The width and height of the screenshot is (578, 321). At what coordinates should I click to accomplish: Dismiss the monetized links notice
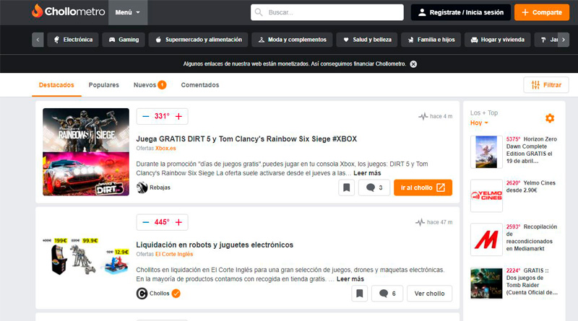click(x=413, y=64)
